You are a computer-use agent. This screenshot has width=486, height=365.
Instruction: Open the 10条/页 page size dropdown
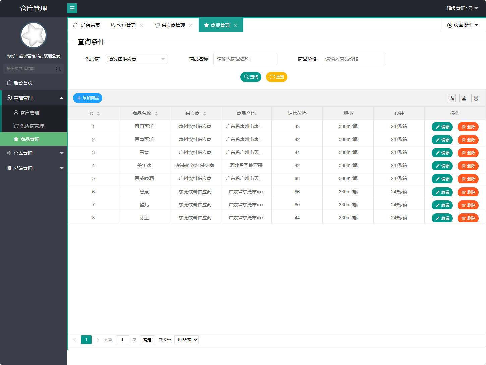(186, 339)
